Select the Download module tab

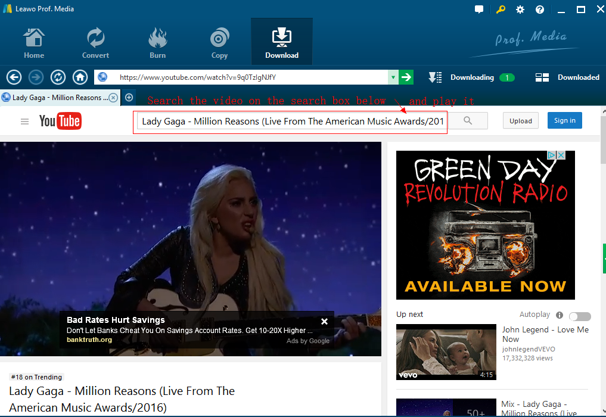pyautogui.click(x=282, y=42)
